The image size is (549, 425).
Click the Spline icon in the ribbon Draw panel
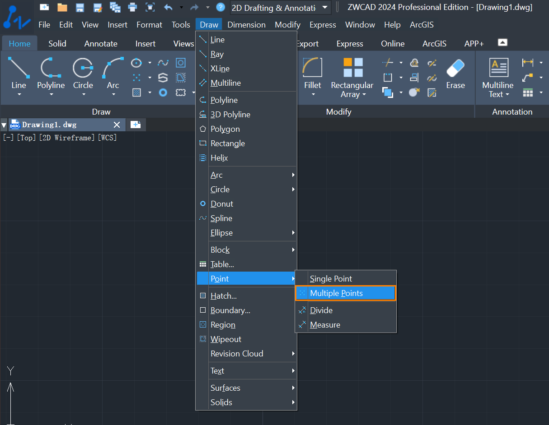point(163,63)
